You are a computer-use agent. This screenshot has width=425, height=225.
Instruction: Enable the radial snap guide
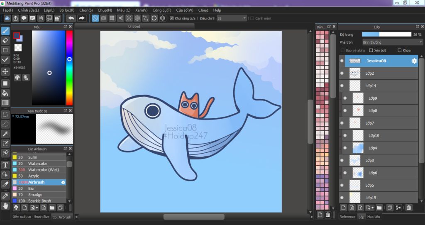[x=129, y=18]
